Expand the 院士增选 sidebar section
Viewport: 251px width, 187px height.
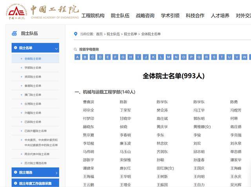click(x=56, y=172)
